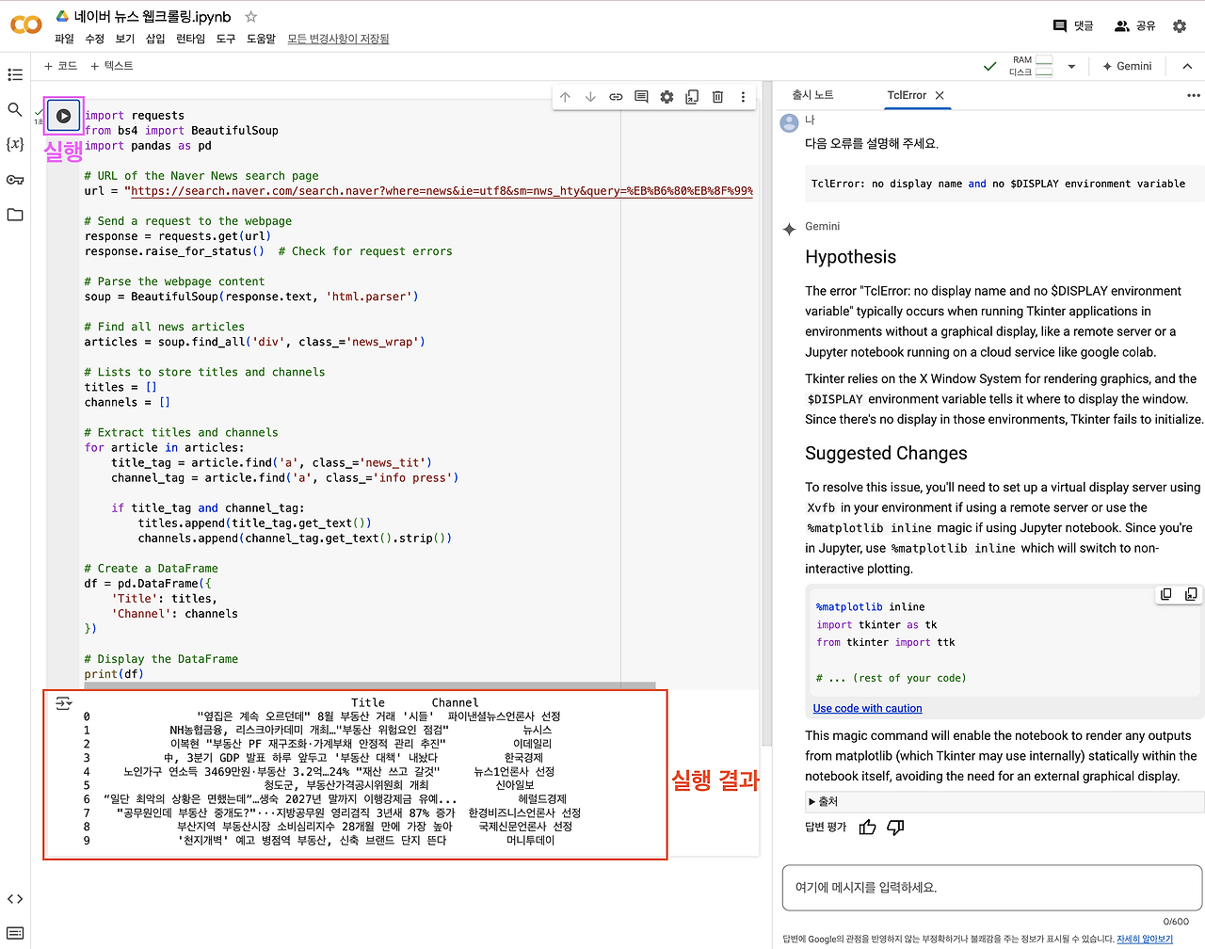Open the code snippets panel
The image size is (1205, 949).
[x=15, y=899]
